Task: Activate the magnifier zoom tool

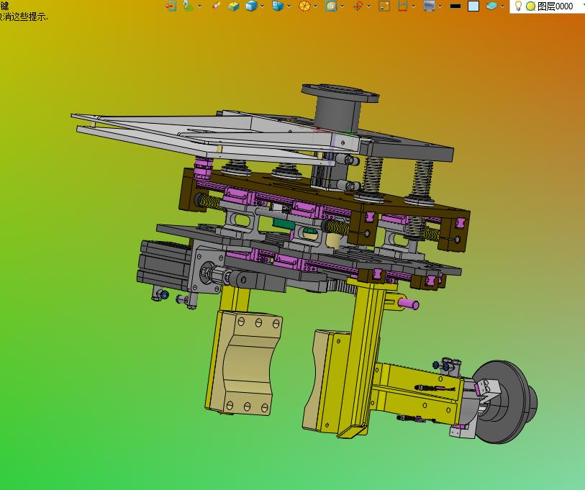Action: (x=331, y=6)
